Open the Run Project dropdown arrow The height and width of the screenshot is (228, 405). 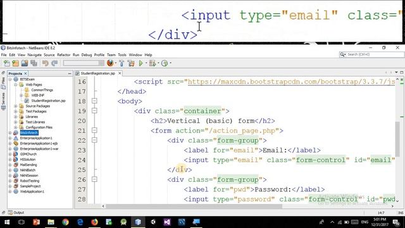(x=146, y=63)
